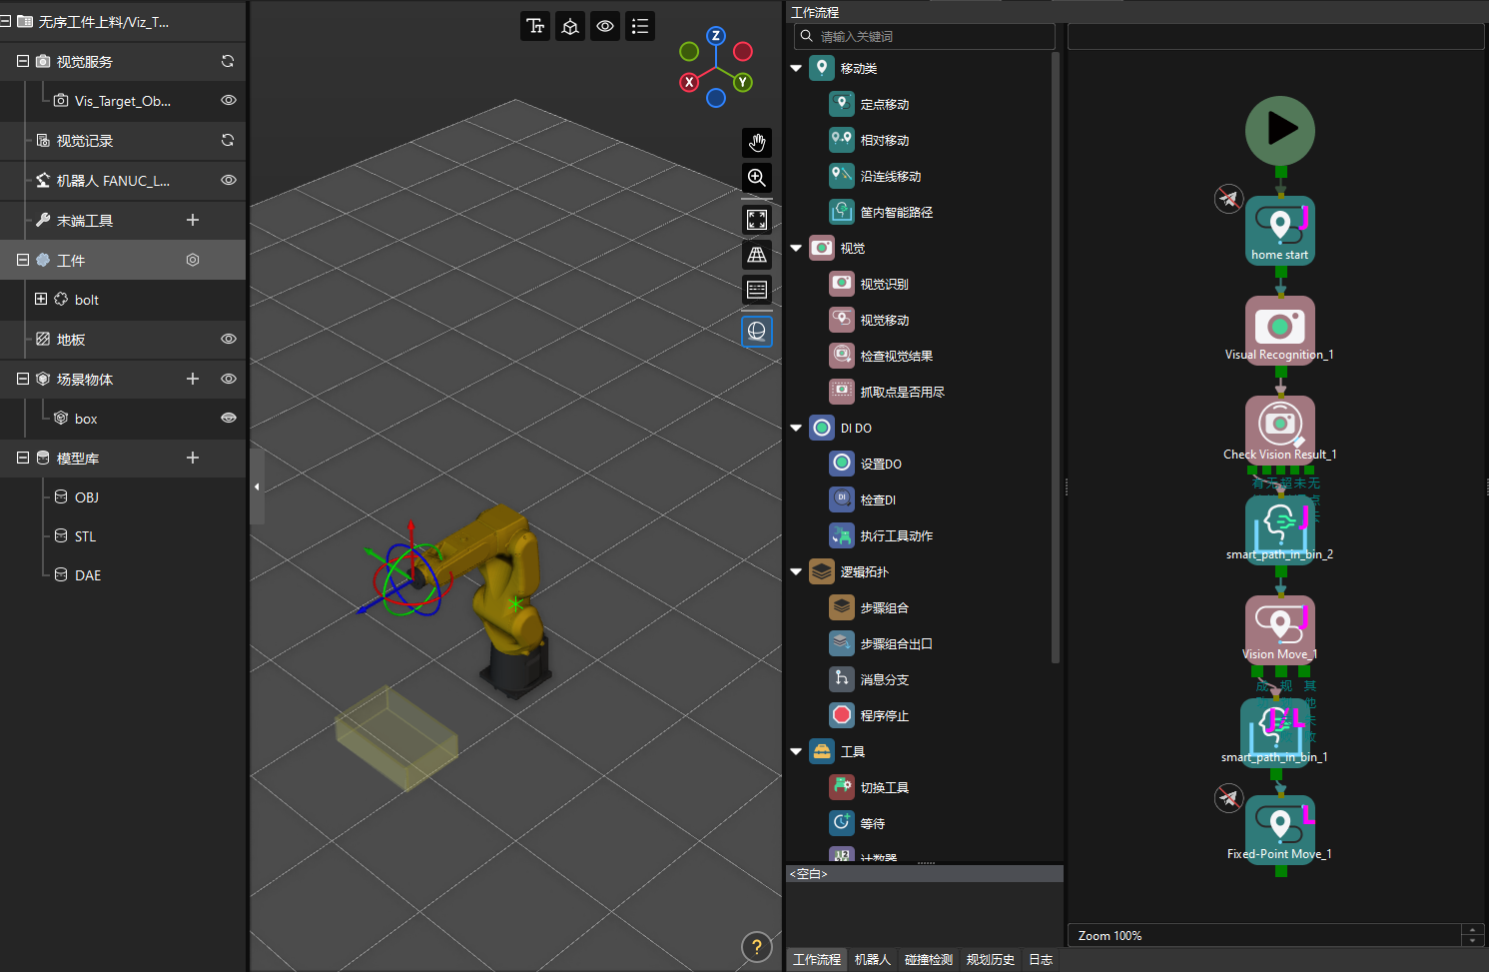
Task: Expand the bolt workpiece tree item
Action: point(41,299)
